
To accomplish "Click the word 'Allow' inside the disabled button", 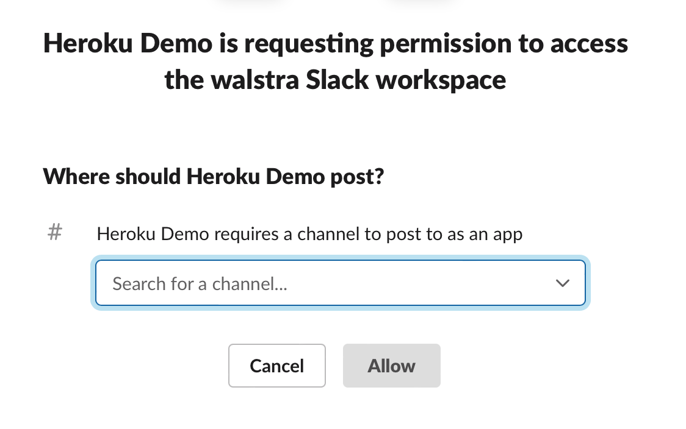I will click(391, 366).
